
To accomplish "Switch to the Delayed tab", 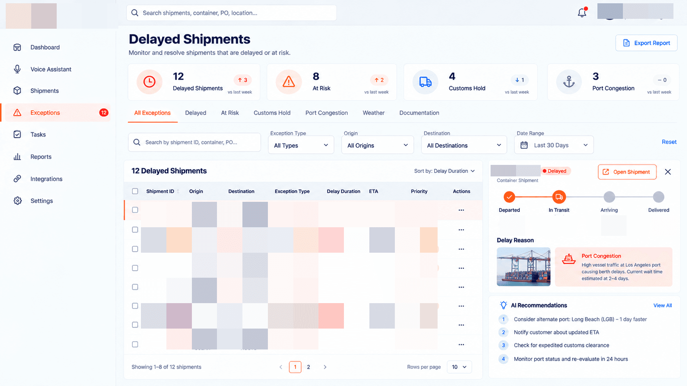I will pos(196,113).
